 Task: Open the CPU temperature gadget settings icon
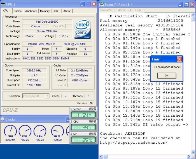[x=91, y=121]
